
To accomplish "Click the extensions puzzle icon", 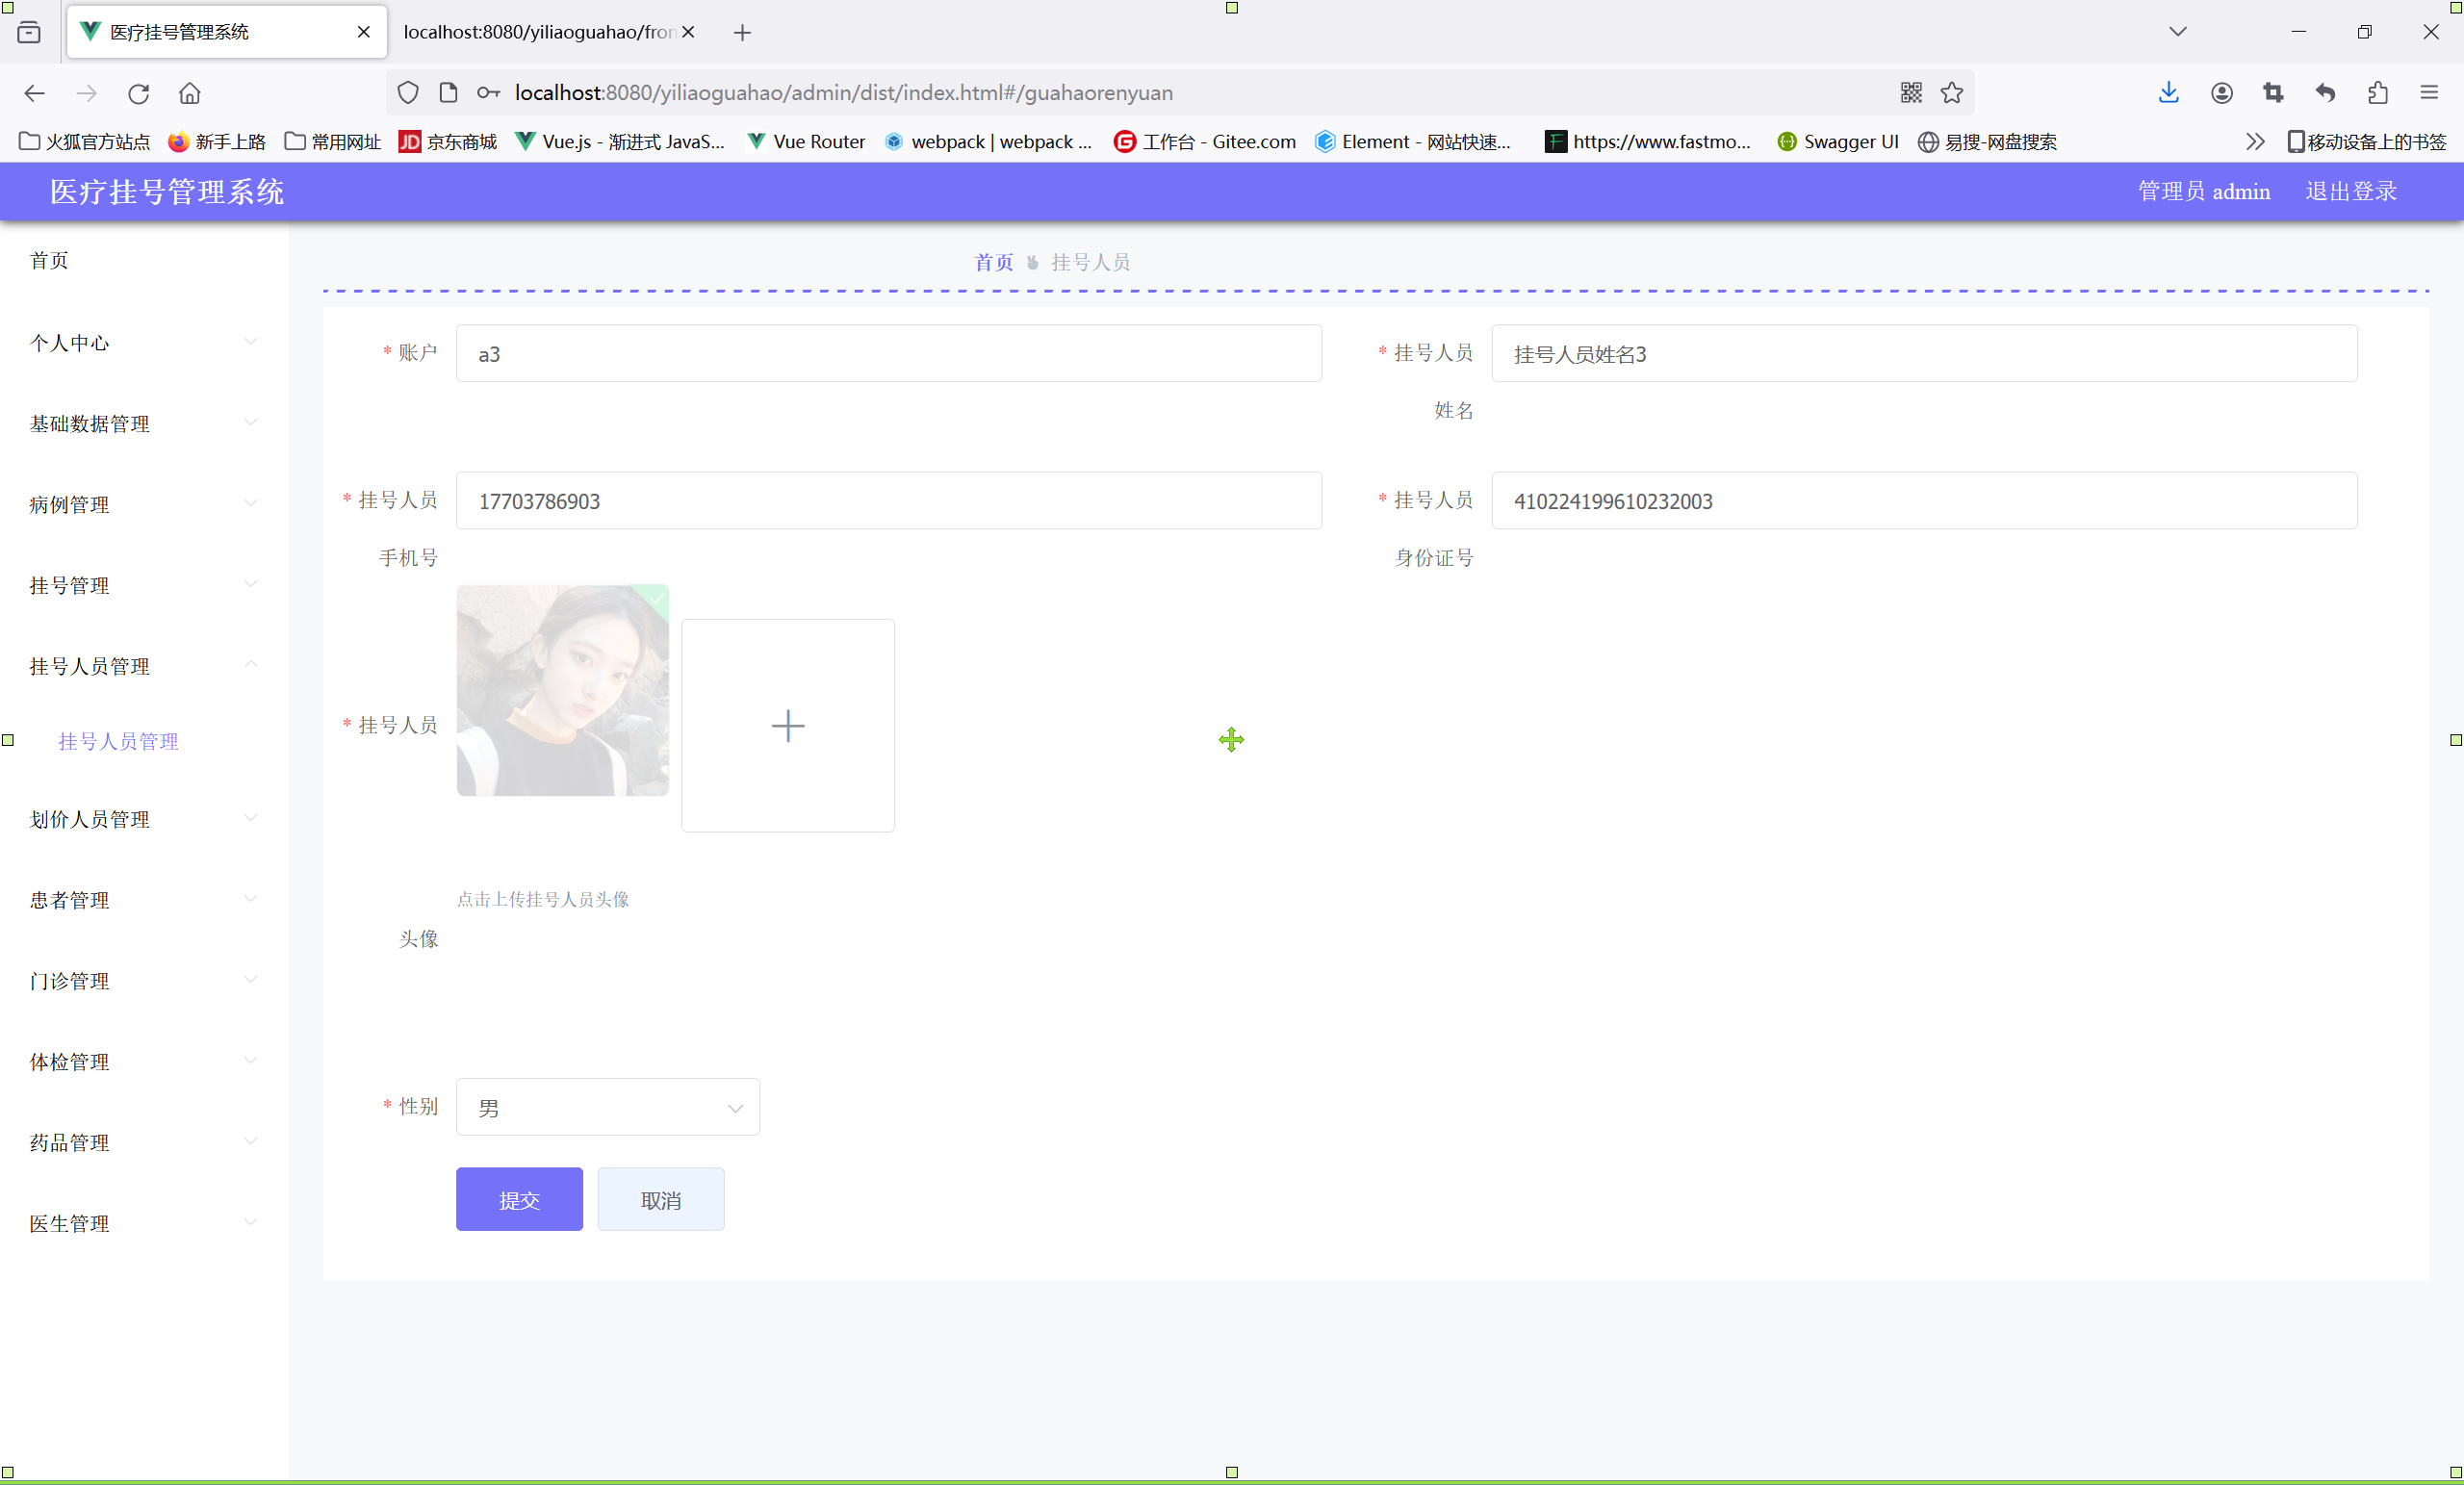I will [x=2377, y=93].
